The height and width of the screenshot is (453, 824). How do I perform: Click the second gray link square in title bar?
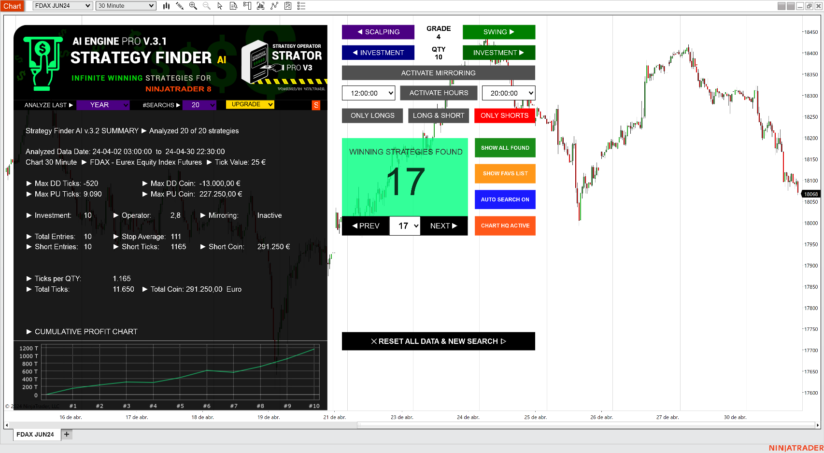[791, 6]
